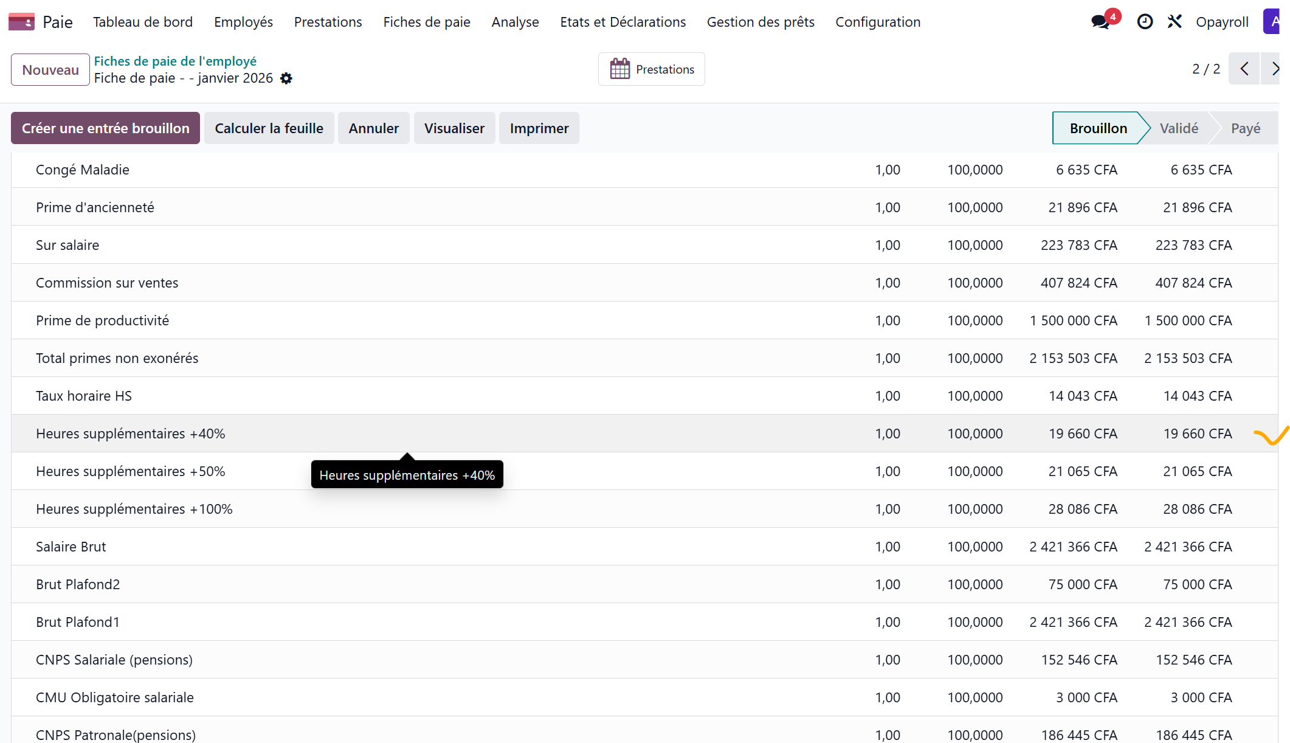Viewport: 1290px width, 743px height.
Task: Select the Validé status stage
Action: [x=1179, y=128]
